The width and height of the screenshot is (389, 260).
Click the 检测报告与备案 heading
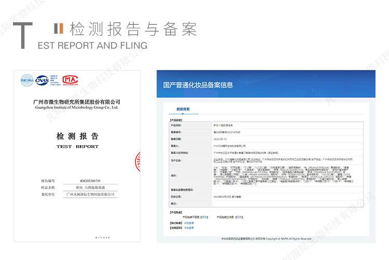click(x=133, y=29)
